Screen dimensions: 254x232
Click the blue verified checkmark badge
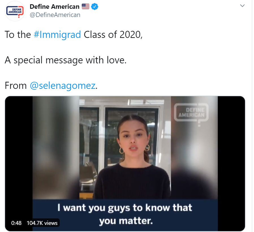coord(94,7)
